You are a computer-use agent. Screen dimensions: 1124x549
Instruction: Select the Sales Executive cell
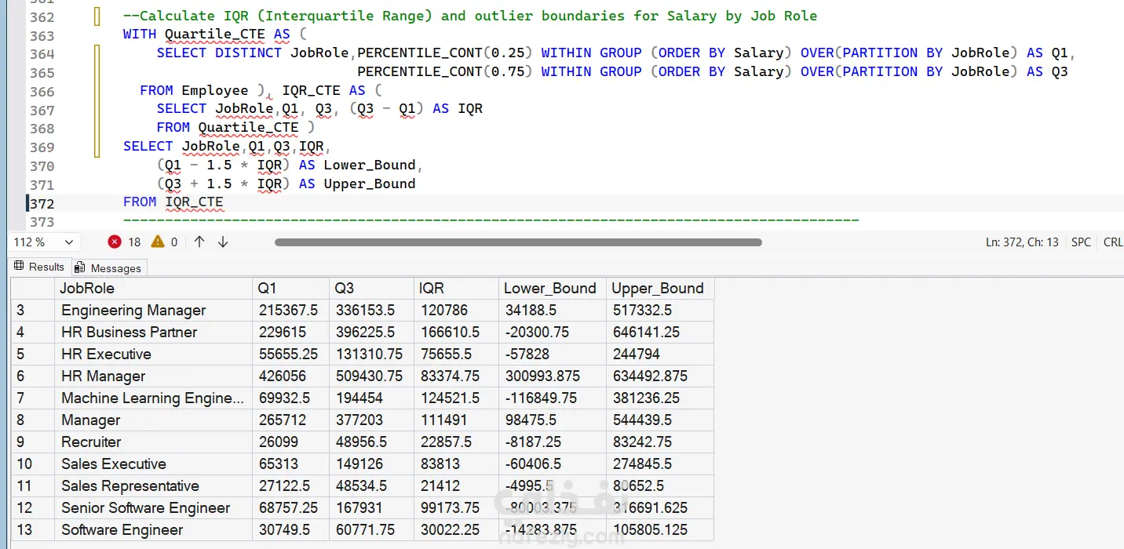tap(154, 464)
